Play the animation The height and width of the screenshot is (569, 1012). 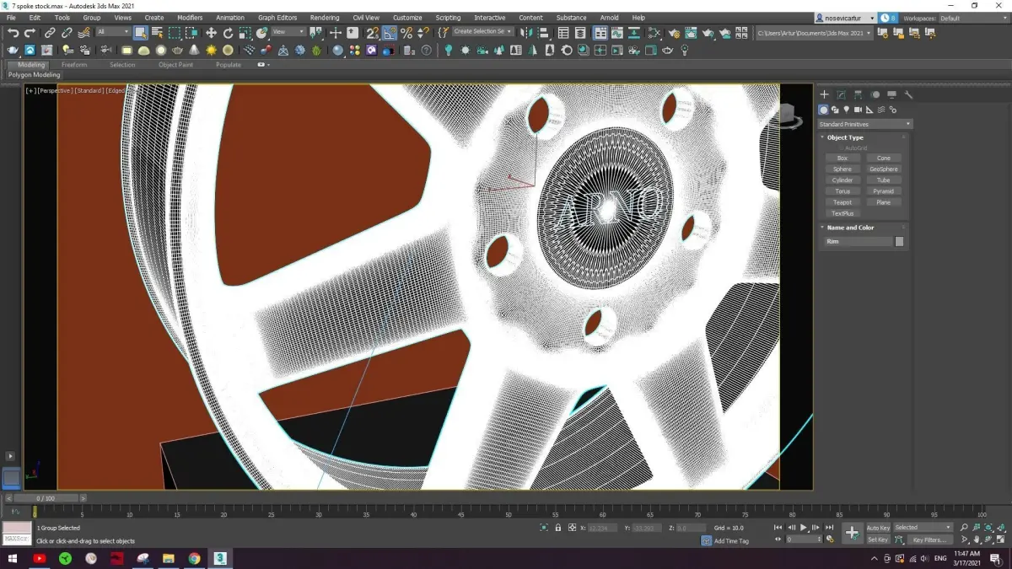(x=803, y=528)
